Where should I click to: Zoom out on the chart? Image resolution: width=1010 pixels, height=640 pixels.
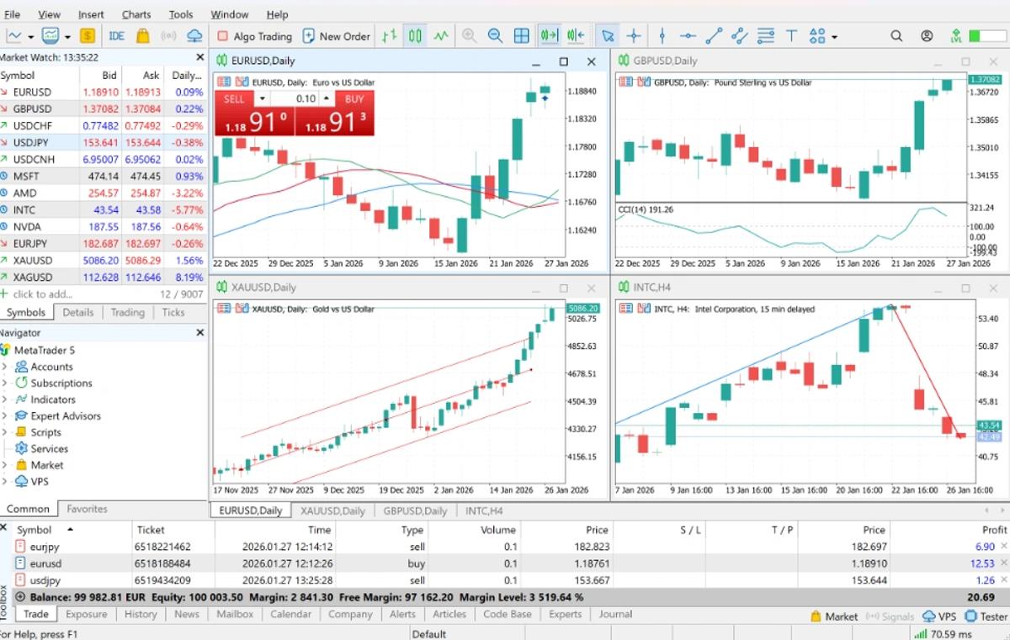[x=495, y=36]
